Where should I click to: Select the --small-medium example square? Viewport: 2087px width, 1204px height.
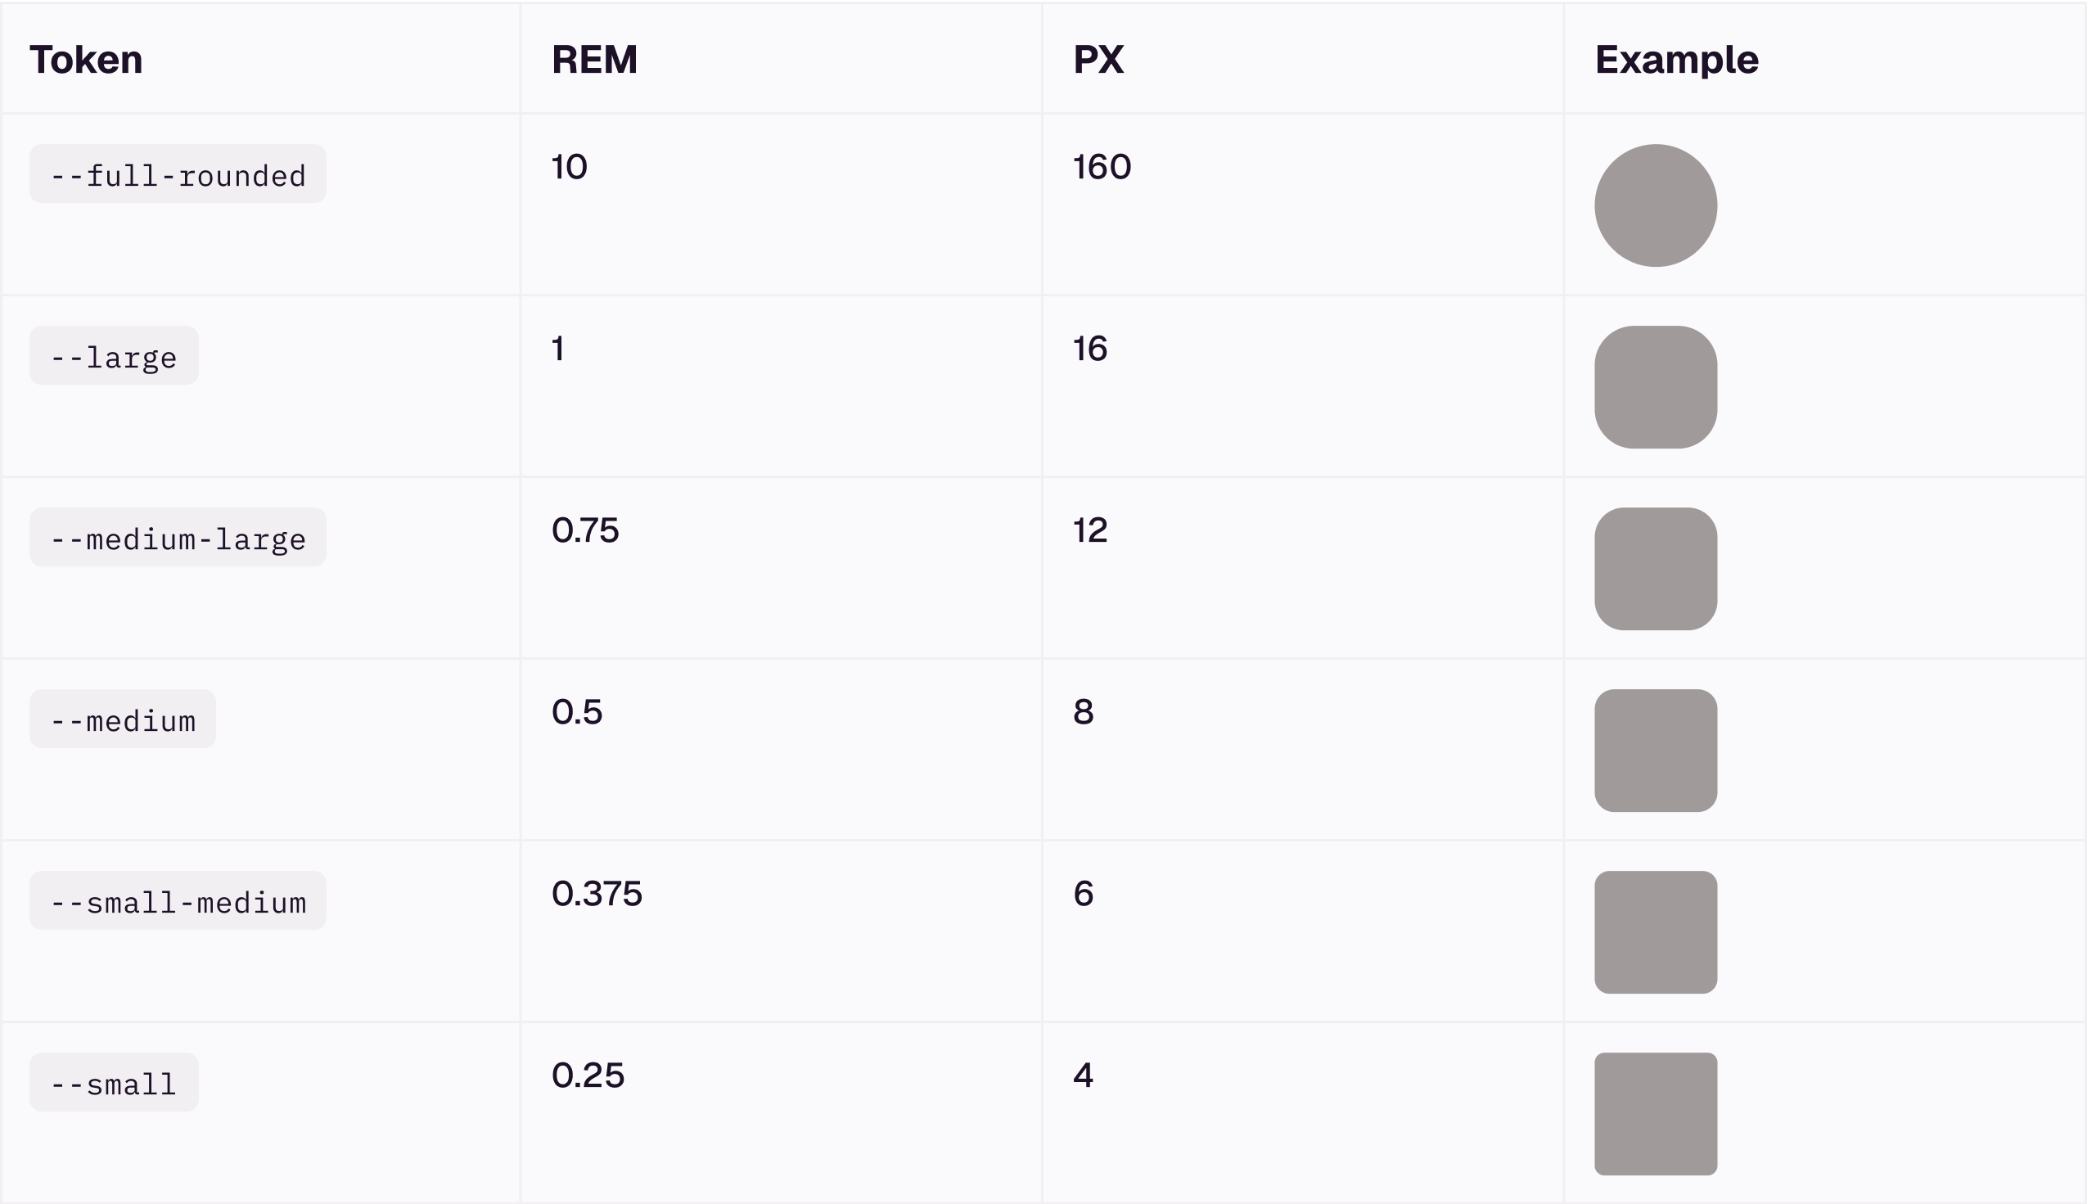pos(1656,933)
